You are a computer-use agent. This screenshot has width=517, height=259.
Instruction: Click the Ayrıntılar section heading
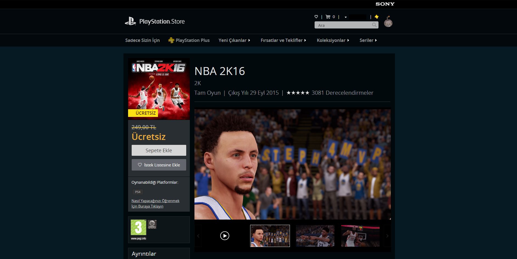(144, 254)
